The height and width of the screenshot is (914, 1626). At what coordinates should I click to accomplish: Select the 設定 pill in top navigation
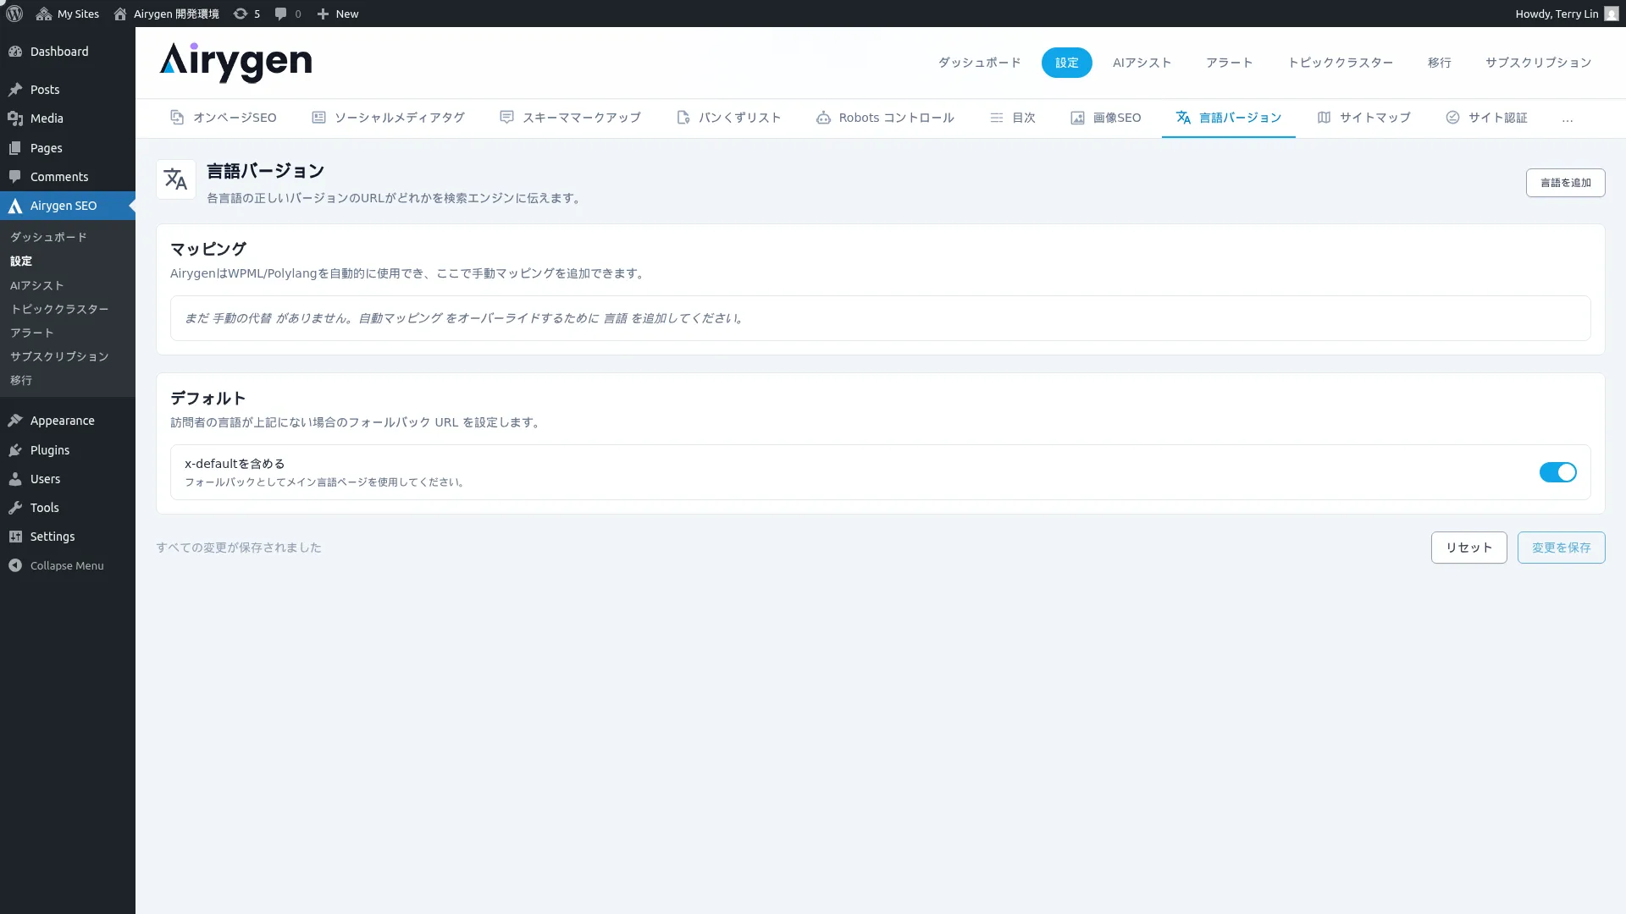click(x=1066, y=63)
